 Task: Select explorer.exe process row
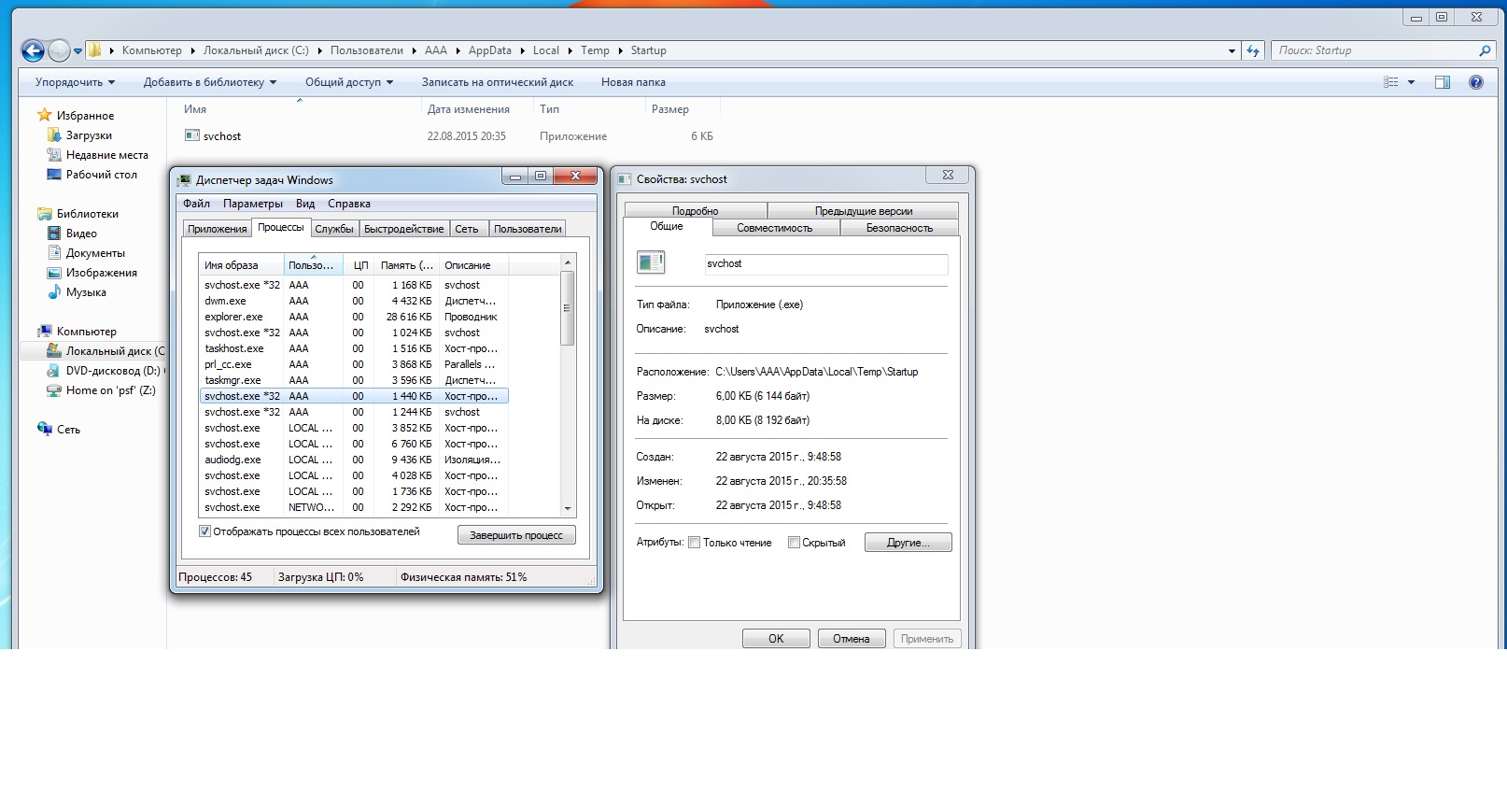[353, 317]
